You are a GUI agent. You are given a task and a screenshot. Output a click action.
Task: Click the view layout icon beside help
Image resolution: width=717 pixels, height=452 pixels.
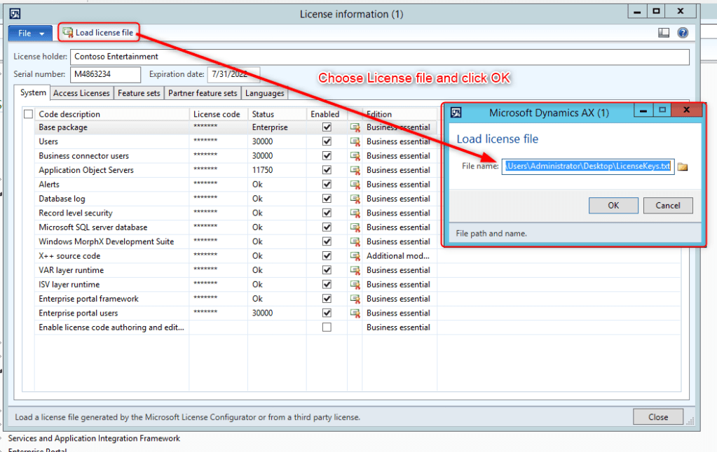tap(664, 33)
